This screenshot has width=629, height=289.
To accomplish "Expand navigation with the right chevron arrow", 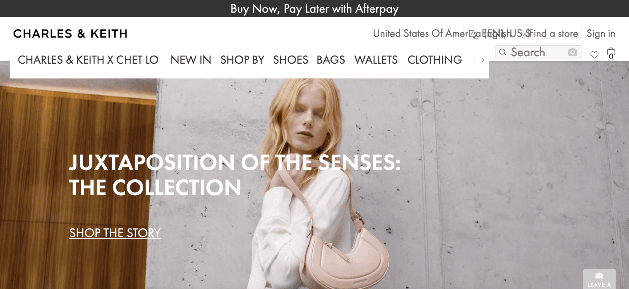I will pyautogui.click(x=483, y=60).
